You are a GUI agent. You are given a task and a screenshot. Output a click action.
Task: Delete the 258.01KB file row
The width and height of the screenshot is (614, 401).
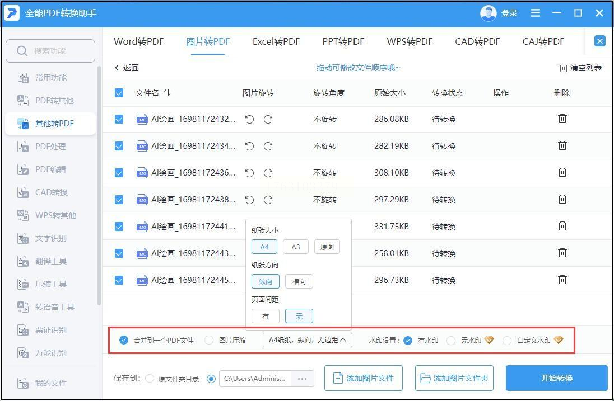562,253
